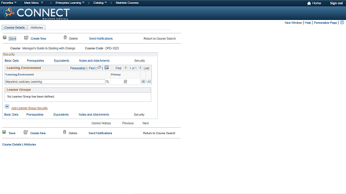
Task: Click the Learning Environment lookup magnifier
Action: point(108,82)
